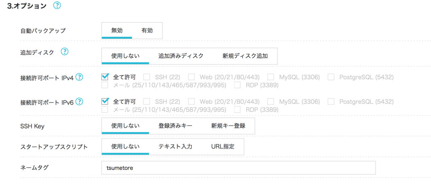Select URL指定 for startup script
The height and width of the screenshot is (184, 431).
(x=223, y=147)
